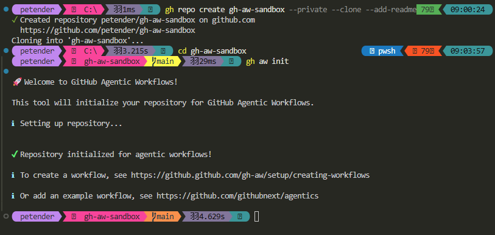Click the teal icon segment after 3.215s
The height and width of the screenshot is (235, 495).
tap(163, 51)
